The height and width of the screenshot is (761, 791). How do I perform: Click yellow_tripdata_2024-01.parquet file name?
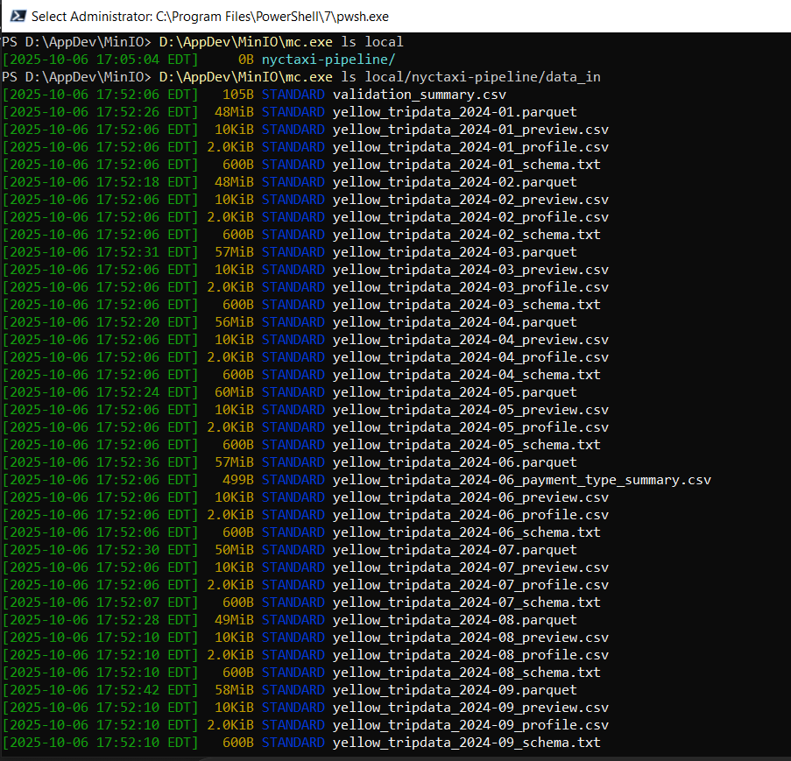pos(455,112)
